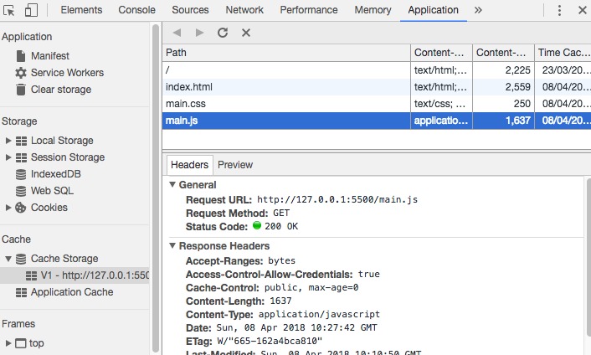Select the index.html cache row

(377, 87)
